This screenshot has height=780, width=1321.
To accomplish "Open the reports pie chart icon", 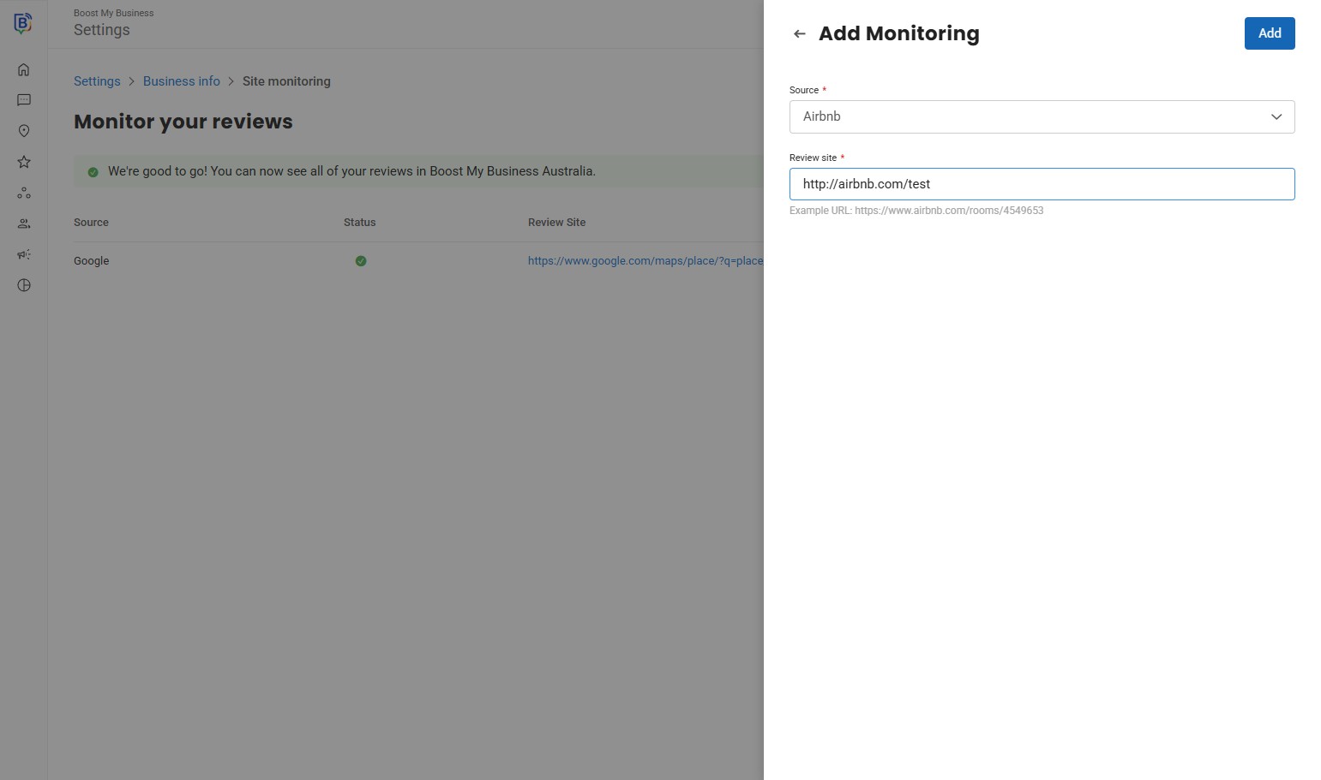I will 24,285.
